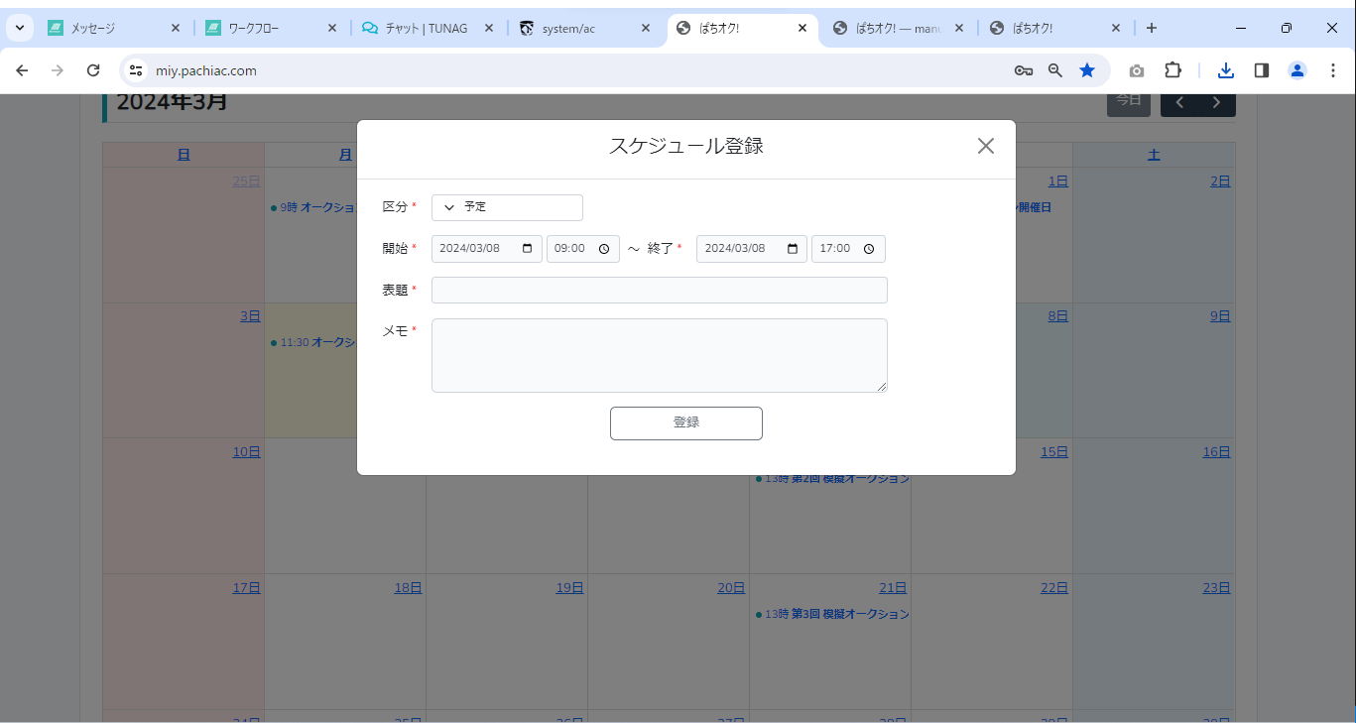Open the 第2回 模擬オークション event
Screen dimensions: 1356x723
(832, 478)
